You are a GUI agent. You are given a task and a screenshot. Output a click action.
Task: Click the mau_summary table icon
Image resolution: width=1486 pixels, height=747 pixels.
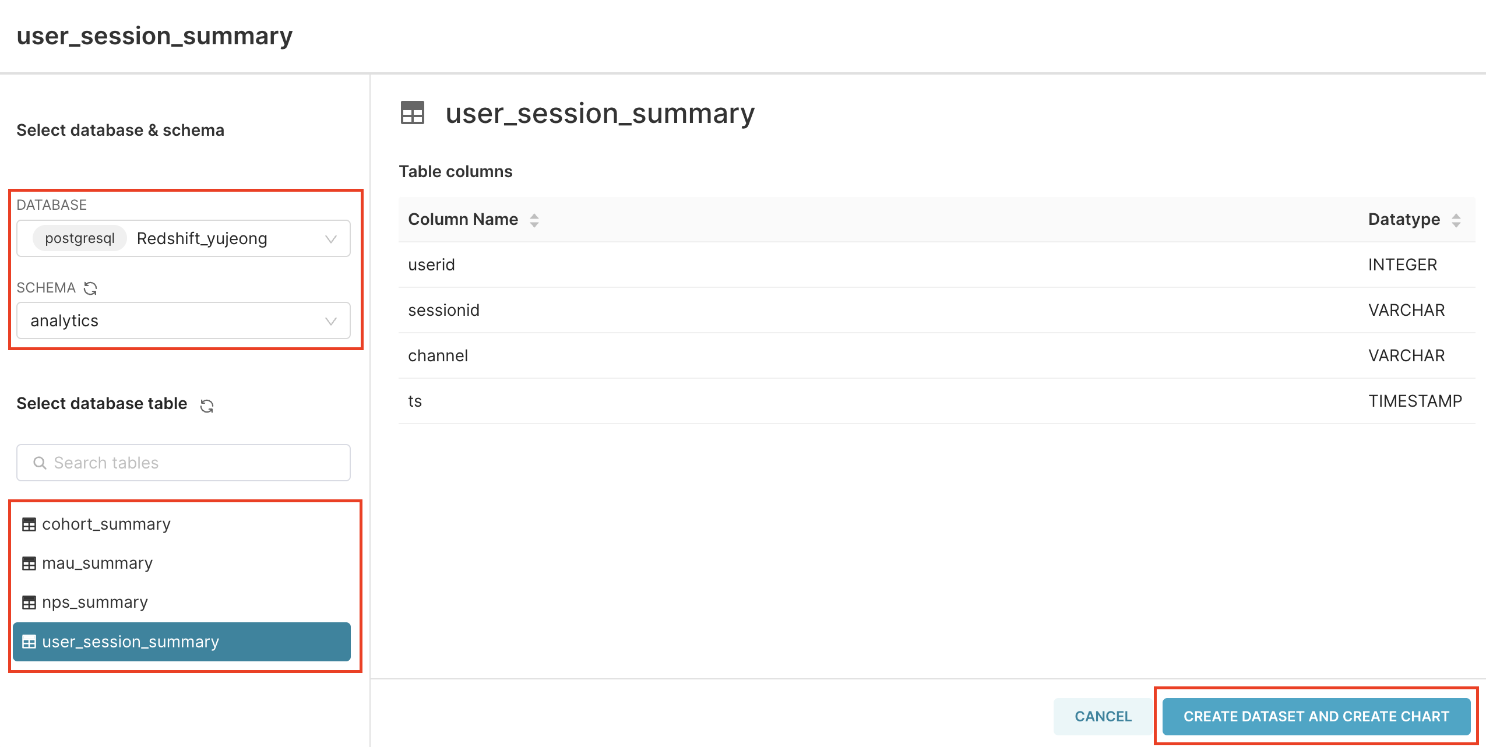click(29, 563)
